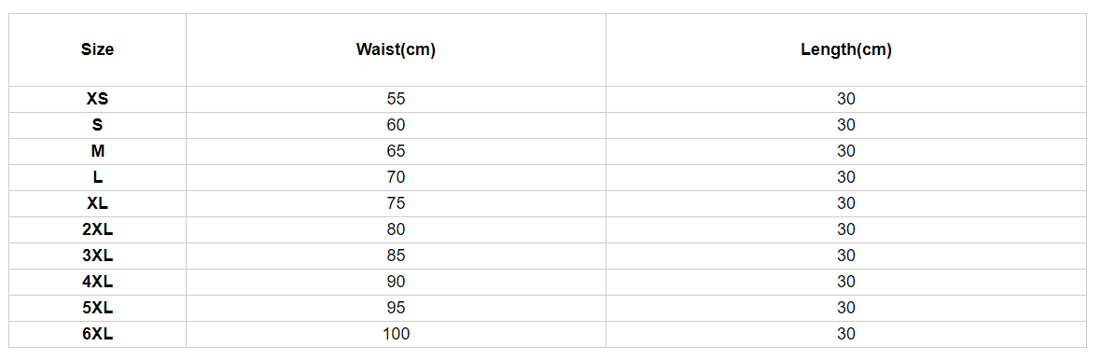Image resolution: width=1101 pixels, height=360 pixels.
Task: Click the waist value 70
Action: pos(396,177)
